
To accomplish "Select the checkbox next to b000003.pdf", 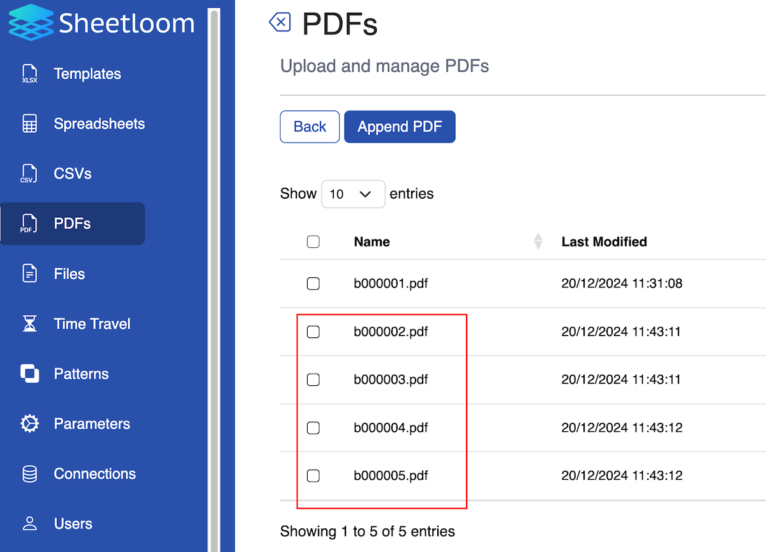I will (313, 379).
